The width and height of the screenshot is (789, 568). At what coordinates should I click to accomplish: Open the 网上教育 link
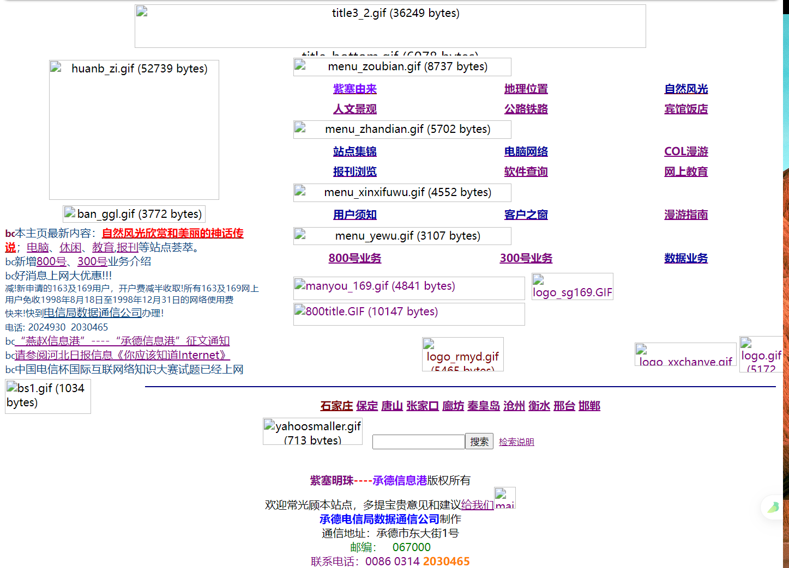point(686,172)
